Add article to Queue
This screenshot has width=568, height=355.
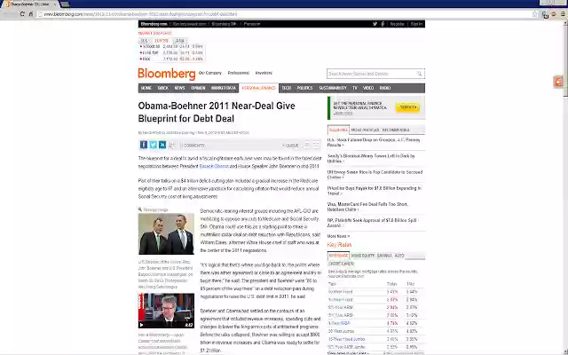(290, 146)
